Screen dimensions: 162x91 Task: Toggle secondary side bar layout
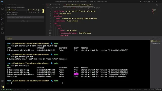(146, 2)
